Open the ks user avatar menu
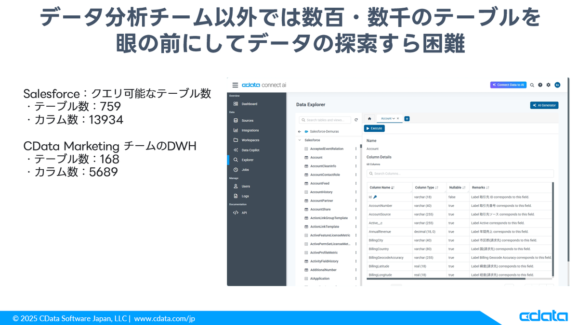578x325 pixels. coord(557,85)
